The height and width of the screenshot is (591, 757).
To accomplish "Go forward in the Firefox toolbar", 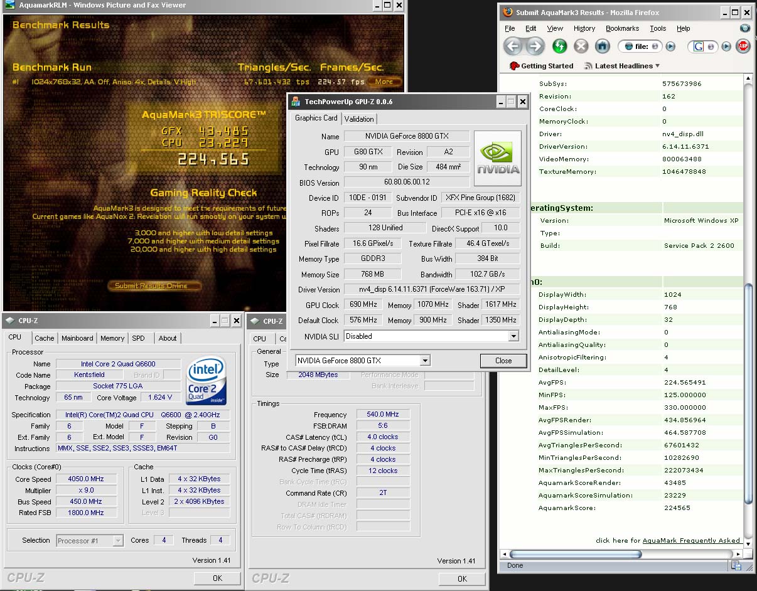I will (x=535, y=46).
